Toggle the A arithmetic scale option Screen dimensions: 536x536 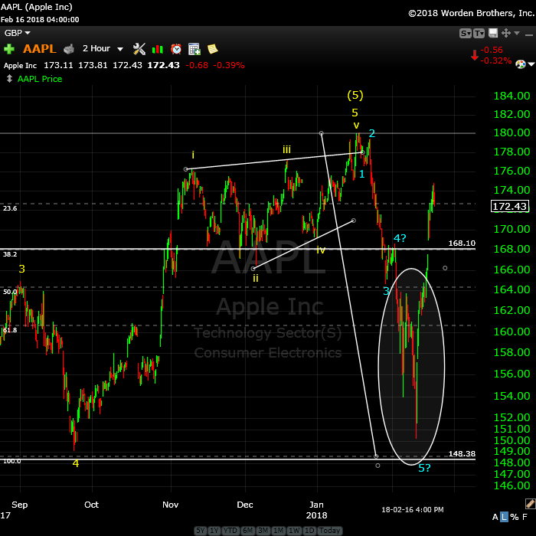coord(495,517)
